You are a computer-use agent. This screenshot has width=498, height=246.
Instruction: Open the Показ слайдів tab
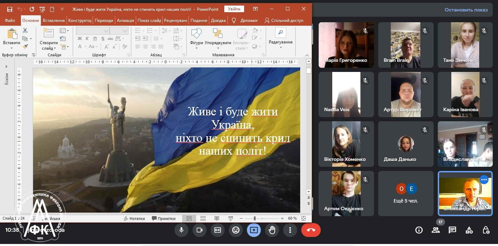(149, 20)
